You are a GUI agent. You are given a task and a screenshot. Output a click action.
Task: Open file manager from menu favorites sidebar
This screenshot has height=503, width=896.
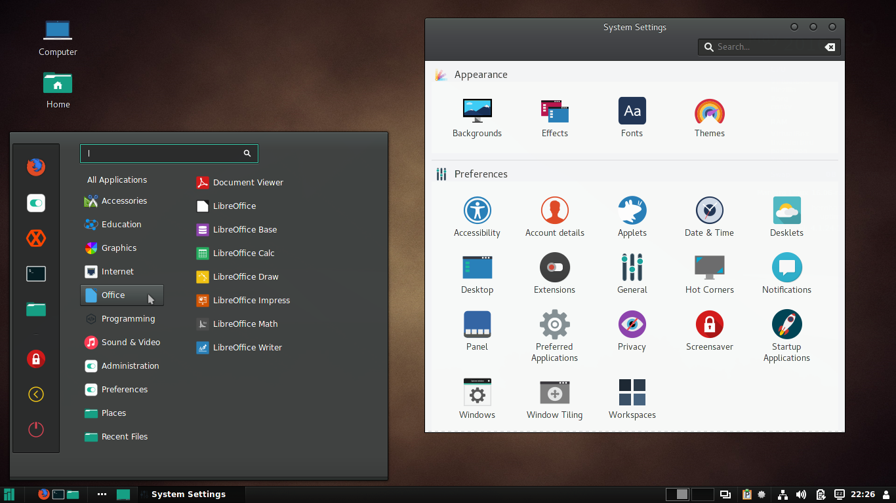click(x=36, y=309)
